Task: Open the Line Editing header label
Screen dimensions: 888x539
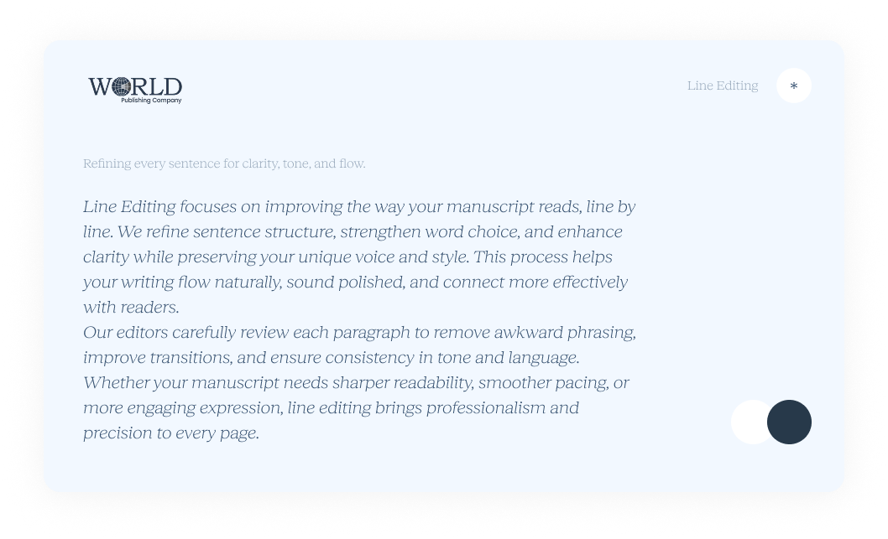Action: tap(722, 86)
